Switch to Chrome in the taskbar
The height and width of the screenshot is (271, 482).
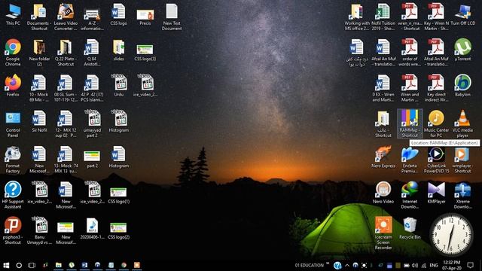tap(124, 265)
